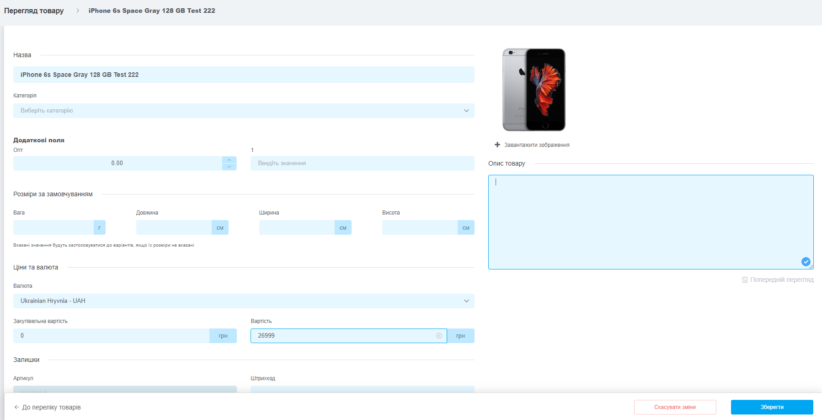Click the back arrow icon next to До переліку товарів
The width and height of the screenshot is (822, 420).
pyautogui.click(x=17, y=407)
